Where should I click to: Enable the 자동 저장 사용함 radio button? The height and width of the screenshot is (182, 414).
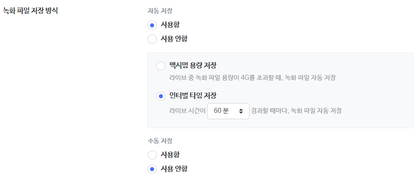(152, 25)
